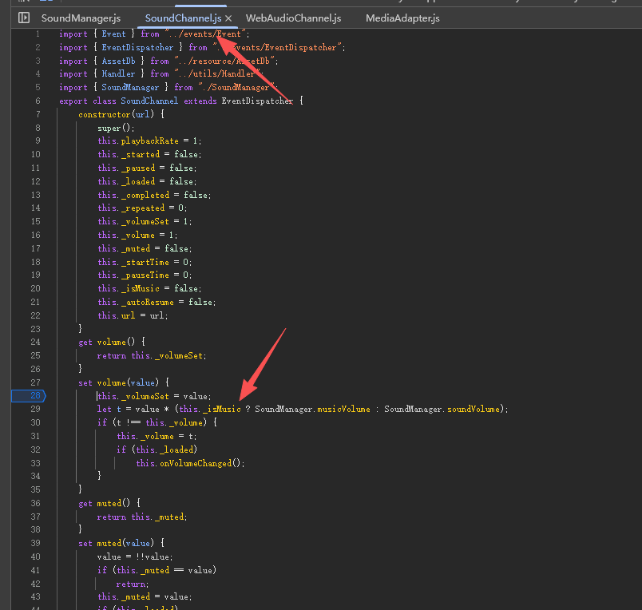Select the MediaAdapter.js tab
This screenshot has width=642, height=610.
point(402,18)
